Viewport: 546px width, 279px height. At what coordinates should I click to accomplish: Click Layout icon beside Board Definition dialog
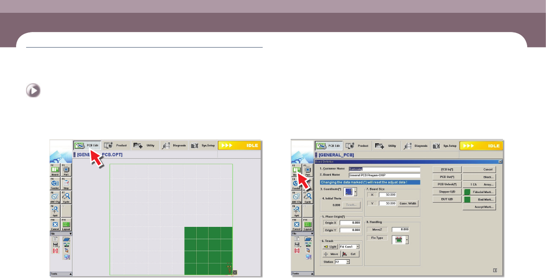[308, 225]
